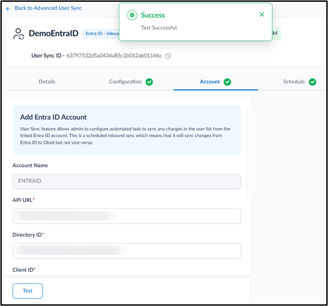The height and width of the screenshot is (306, 328).
Task: Switch to the Details tab
Action: (47, 82)
